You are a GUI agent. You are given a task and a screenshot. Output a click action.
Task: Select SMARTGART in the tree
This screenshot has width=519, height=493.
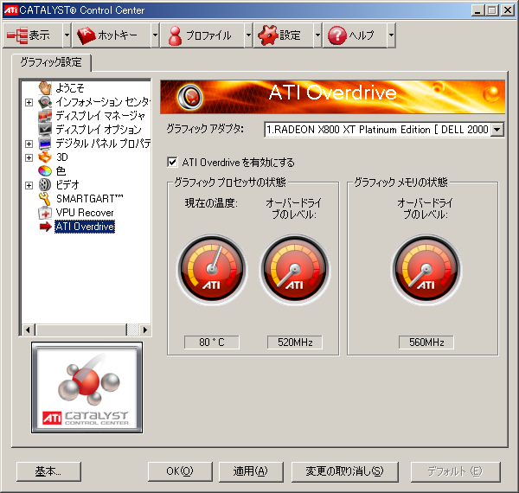point(90,198)
